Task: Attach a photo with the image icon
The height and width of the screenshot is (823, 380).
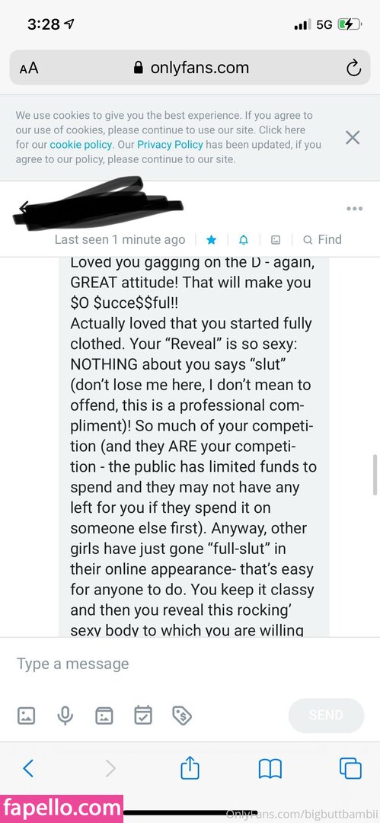Action: [x=26, y=716]
